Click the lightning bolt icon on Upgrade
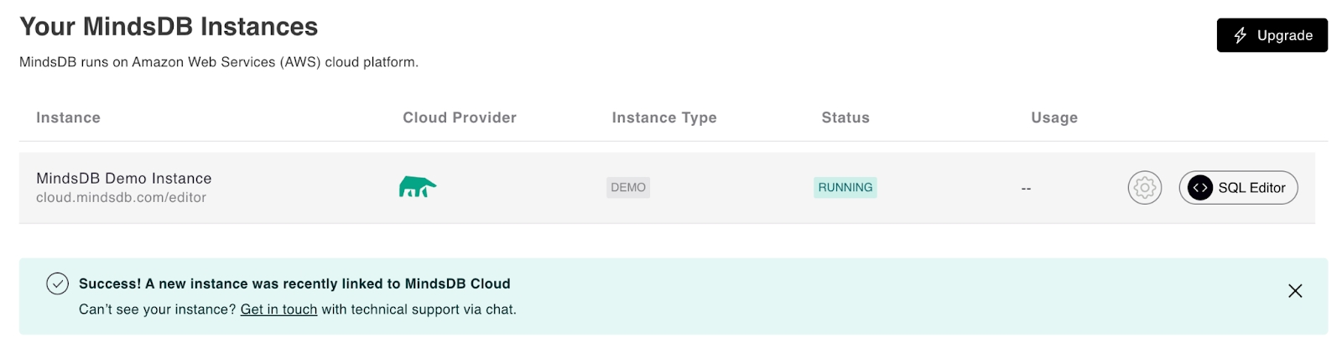The width and height of the screenshot is (1342, 343). (1241, 35)
